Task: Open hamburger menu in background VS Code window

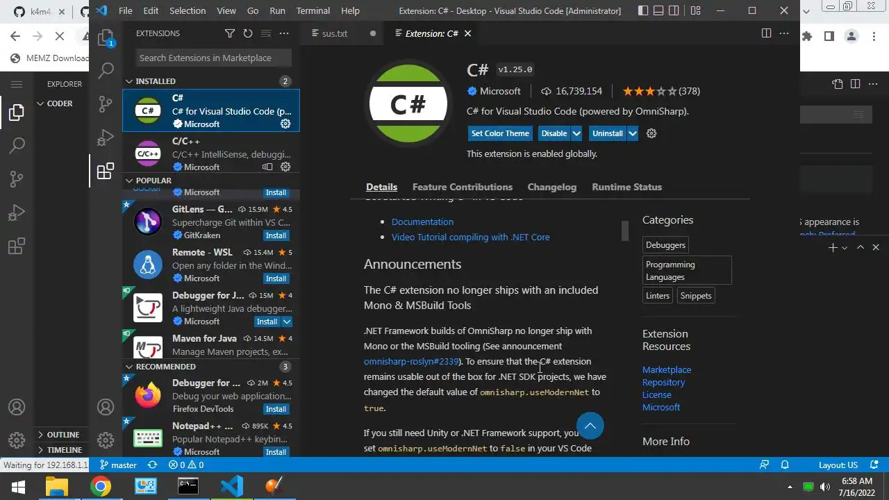Action: pos(17,84)
